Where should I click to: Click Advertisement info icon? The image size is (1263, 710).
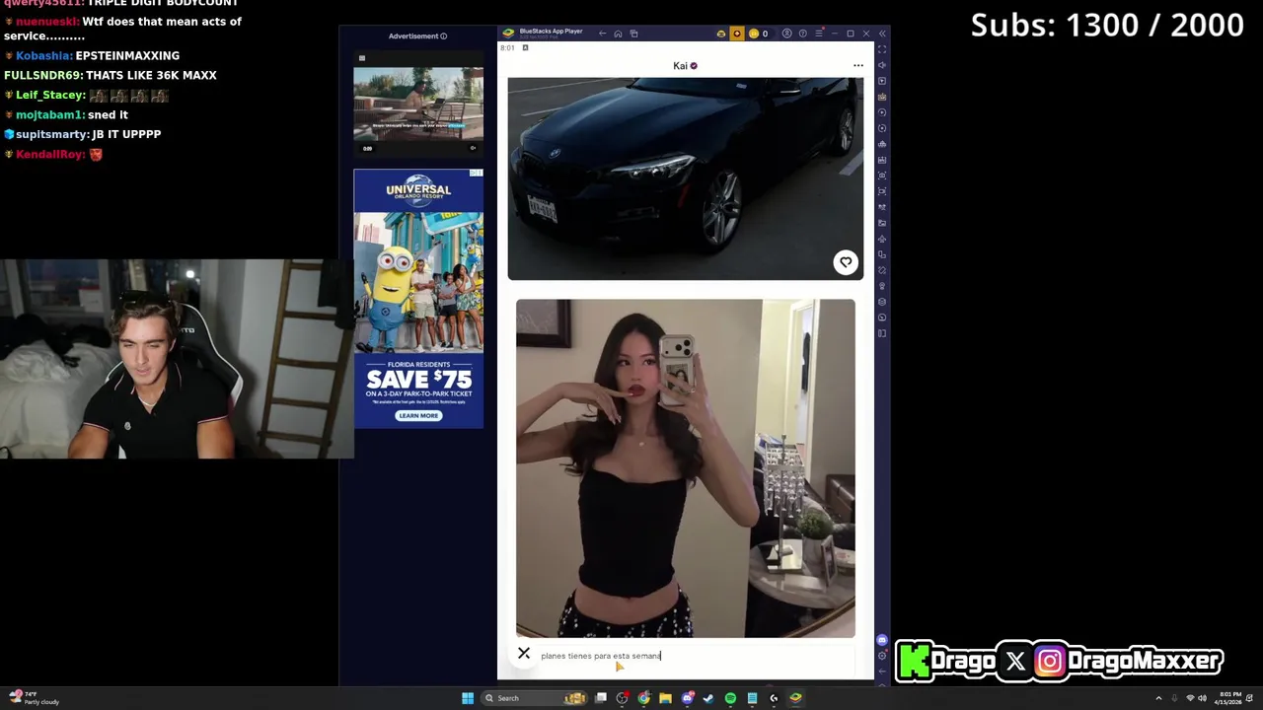pyautogui.click(x=443, y=36)
